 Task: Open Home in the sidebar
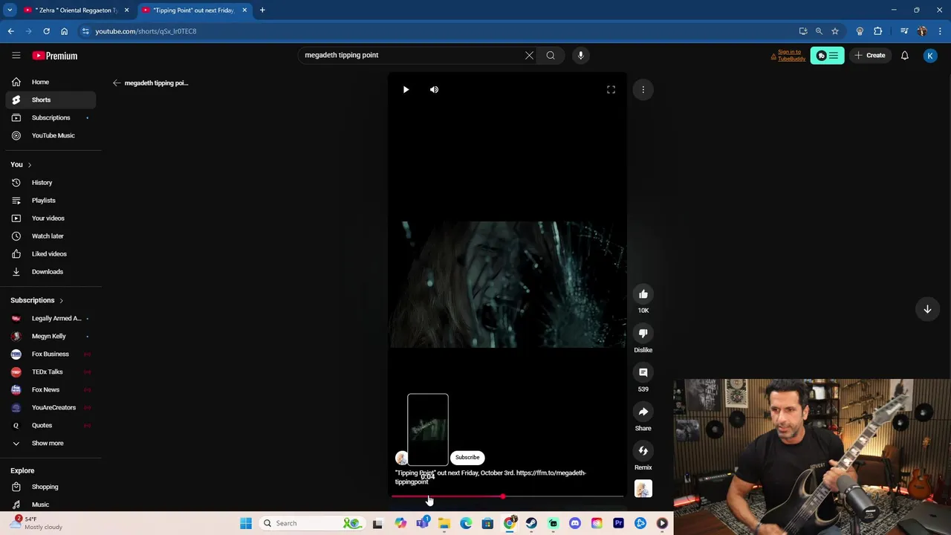pyautogui.click(x=51, y=82)
